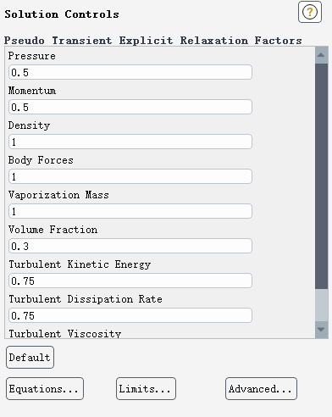Select the Momentum value field
Viewport: 332px width, 417px height.
pyautogui.click(x=130, y=107)
